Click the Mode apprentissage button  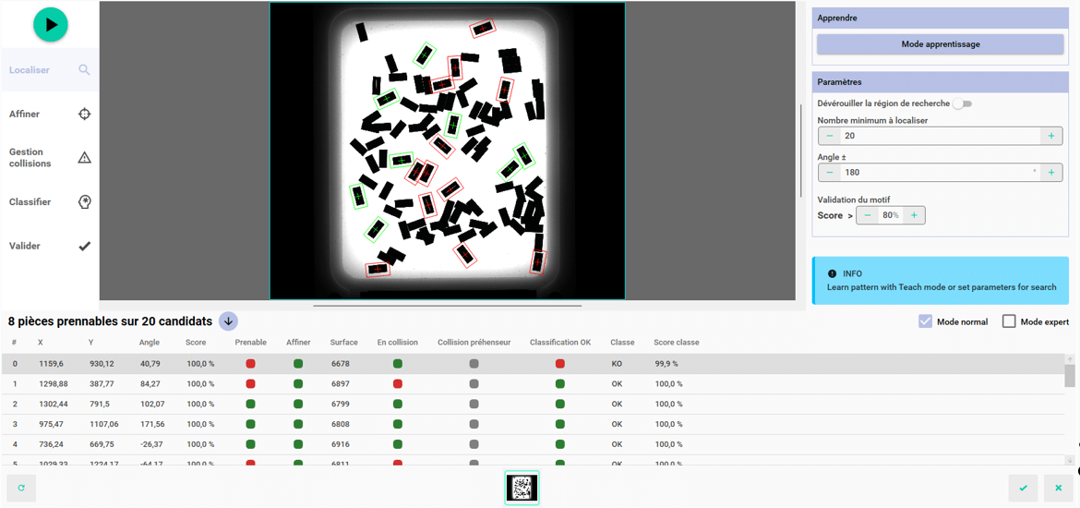tap(940, 44)
